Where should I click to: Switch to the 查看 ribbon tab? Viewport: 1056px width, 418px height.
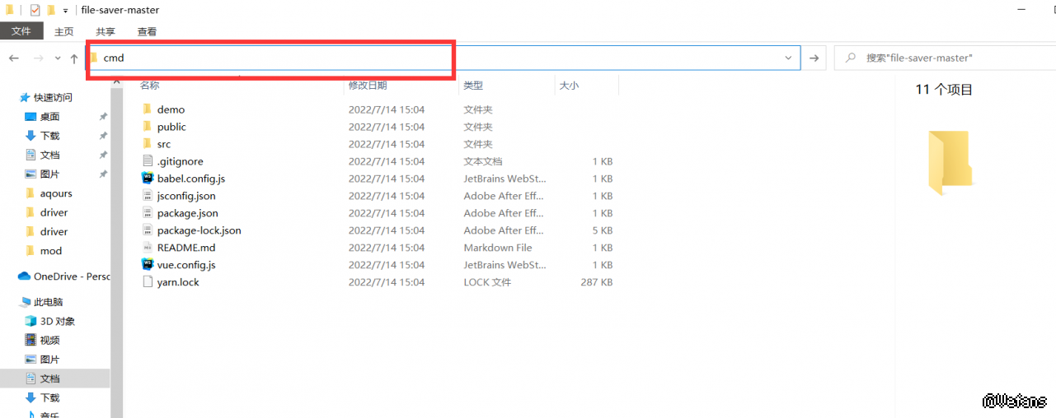coord(147,31)
